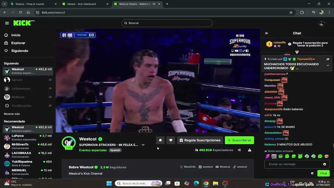The height and width of the screenshot is (188, 334).
Task: Follow Westcol with the heart button
Action: pyautogui.click(x=171, y=140)
